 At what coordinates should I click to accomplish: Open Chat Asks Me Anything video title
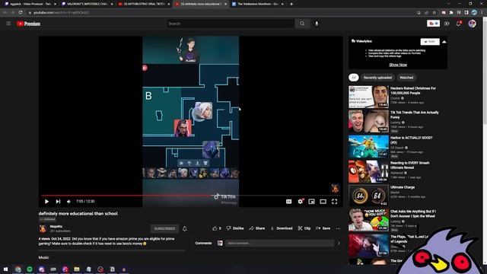point(413,214)
